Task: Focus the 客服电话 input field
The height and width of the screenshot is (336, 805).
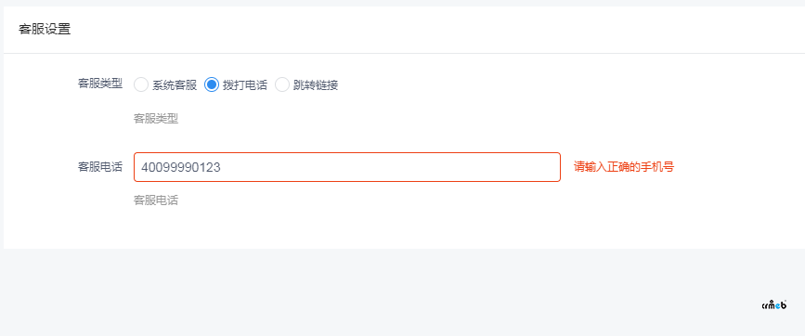Action: pyautogui.click(x=347, y=167)
